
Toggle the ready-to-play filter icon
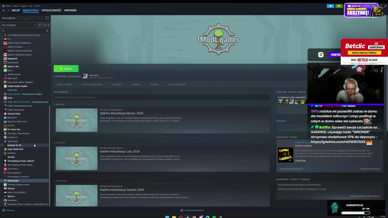tap(48, 25)
